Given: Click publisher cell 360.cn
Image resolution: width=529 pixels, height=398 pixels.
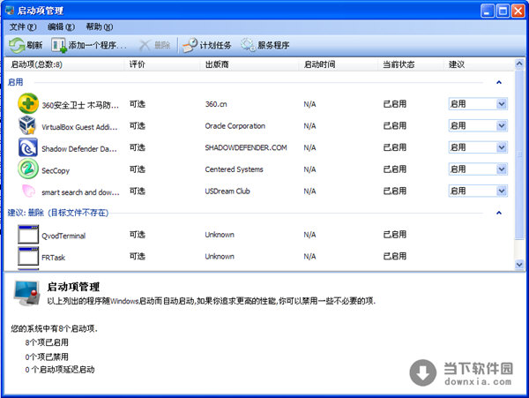Looking at the screenshot, I should (x=216, y=104).
